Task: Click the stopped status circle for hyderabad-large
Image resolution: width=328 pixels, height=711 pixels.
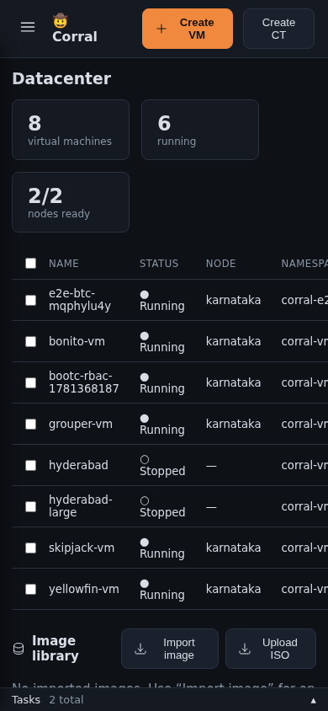Action: tap(145, 501)
